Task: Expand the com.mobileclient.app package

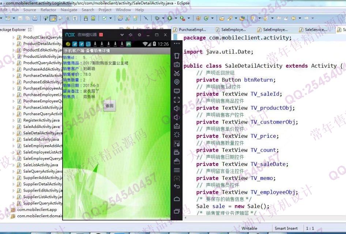Action: pyautogui.click(x=7, y=210)
